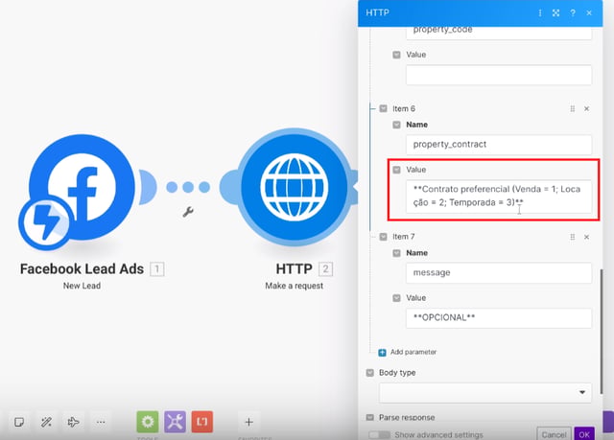Open the HTTP module globe icon

tap(295, 187)
